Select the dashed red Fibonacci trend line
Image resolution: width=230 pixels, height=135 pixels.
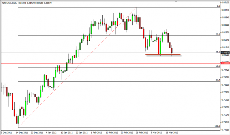(77, 67)
